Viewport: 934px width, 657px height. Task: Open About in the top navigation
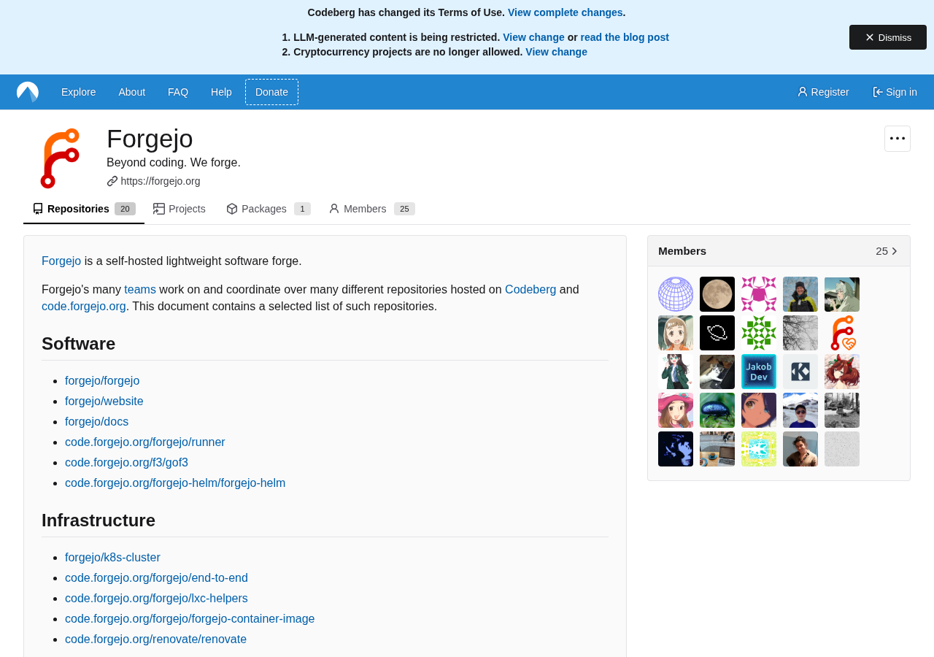click(132, 92)
